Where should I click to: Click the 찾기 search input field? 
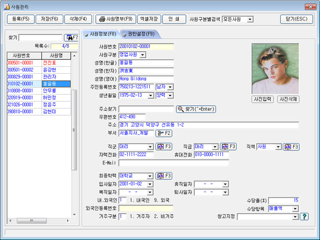tap(40, 38)
